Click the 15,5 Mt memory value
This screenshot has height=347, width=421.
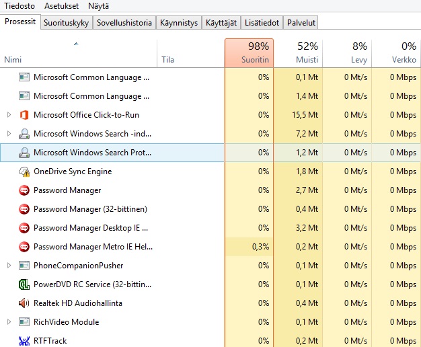point(305,115)
